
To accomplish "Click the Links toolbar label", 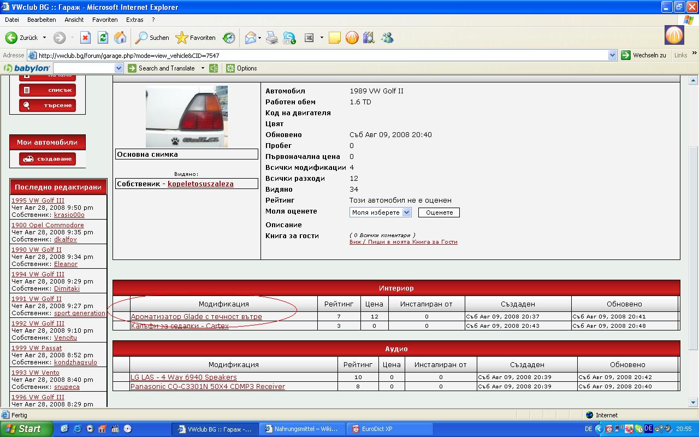I will coord(680,55).
